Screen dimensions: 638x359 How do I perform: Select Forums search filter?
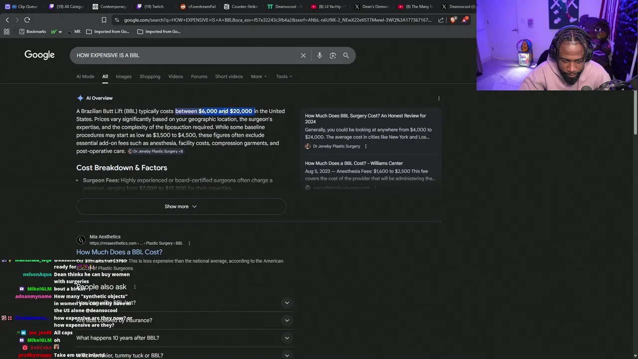tap(199, 76)
